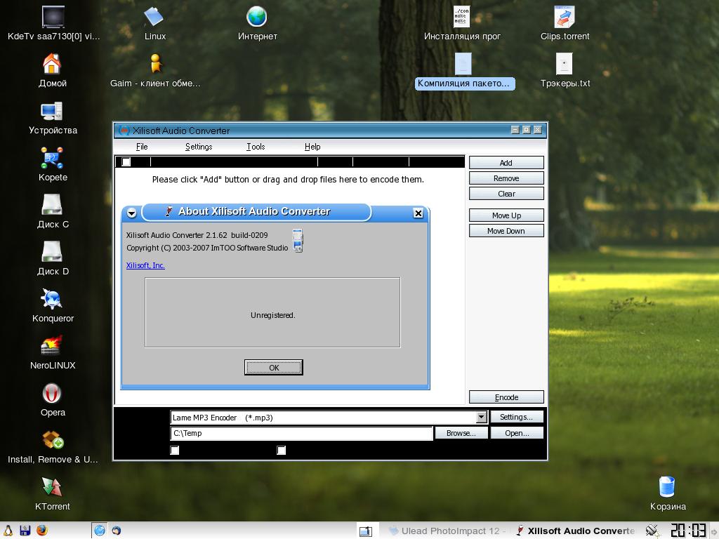This screenshot has height=539, width=719.
Task: Click the Clear button
Action: pyautogui.click(x=506, y=194)
